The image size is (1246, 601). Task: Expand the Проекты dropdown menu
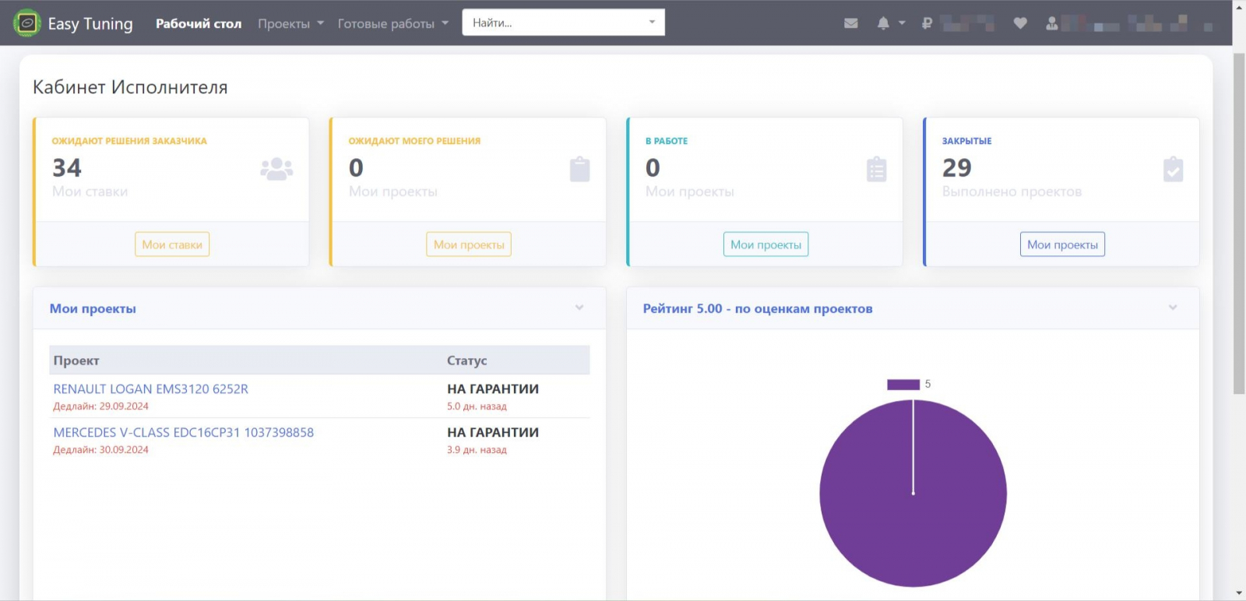tap(290, 23)
